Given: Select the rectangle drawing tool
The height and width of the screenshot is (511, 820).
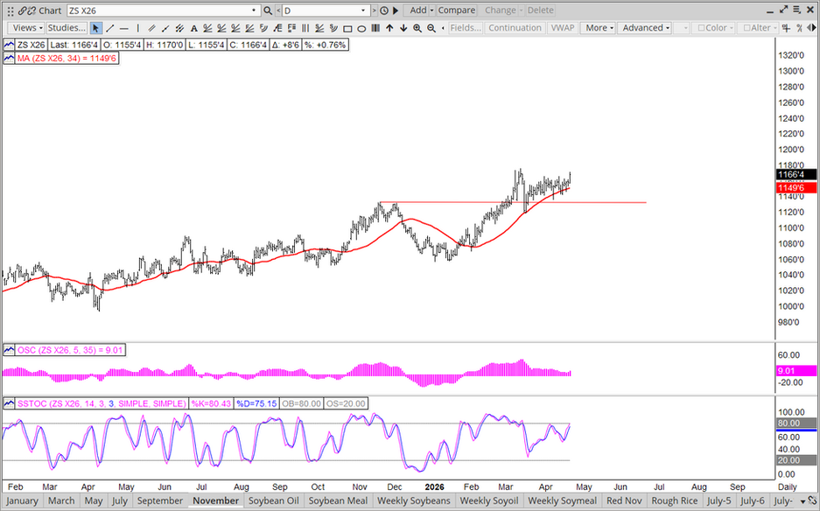Looking at the screenshot, I should (347, 28).
